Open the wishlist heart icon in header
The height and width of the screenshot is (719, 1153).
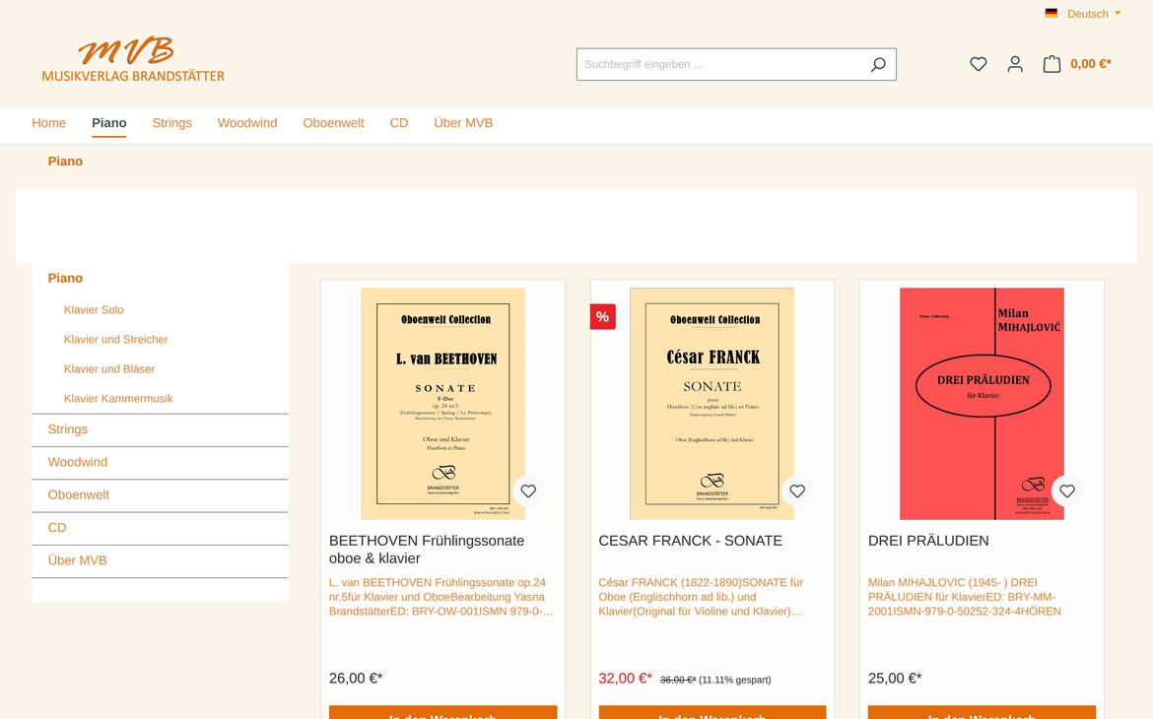point(978,64)
